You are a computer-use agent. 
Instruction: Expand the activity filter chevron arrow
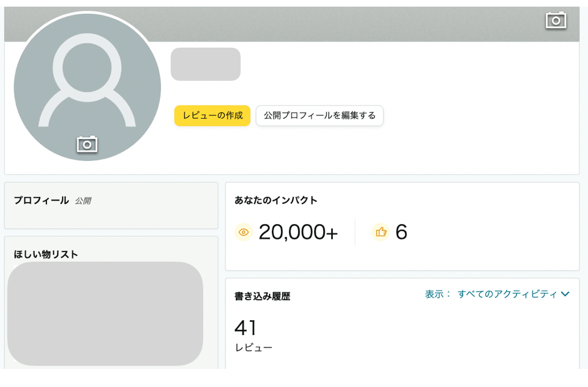(565, 294)
